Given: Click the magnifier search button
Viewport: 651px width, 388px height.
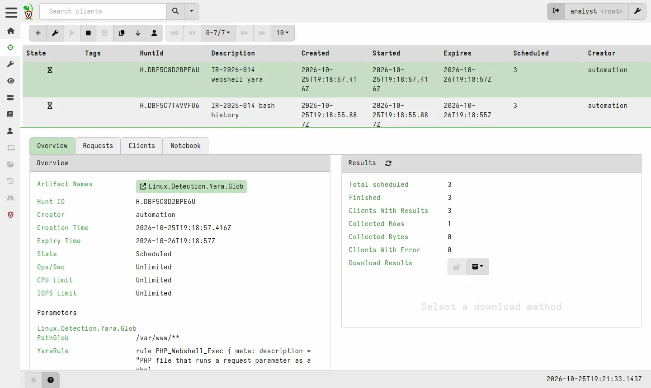Looking at the screenshot, I should click(175, 11).
